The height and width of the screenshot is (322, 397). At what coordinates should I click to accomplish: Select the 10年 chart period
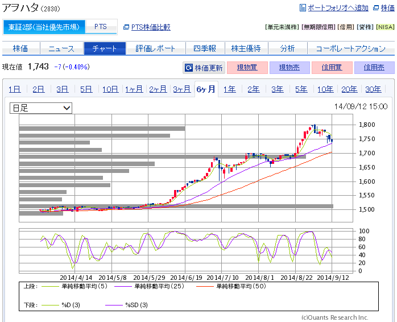(x=325, y=89)
